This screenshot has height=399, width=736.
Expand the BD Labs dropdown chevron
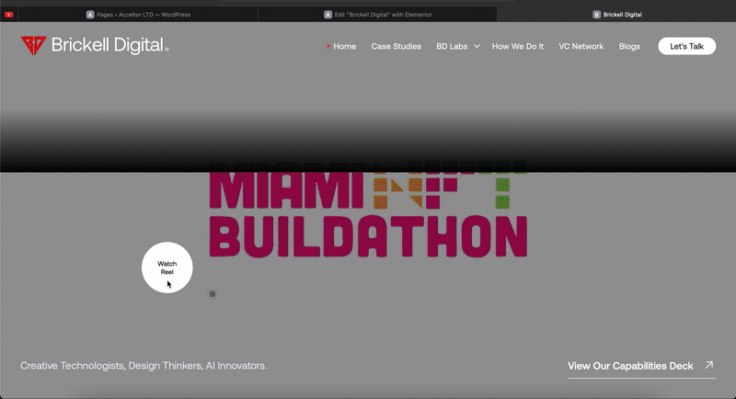click(477, 46)
